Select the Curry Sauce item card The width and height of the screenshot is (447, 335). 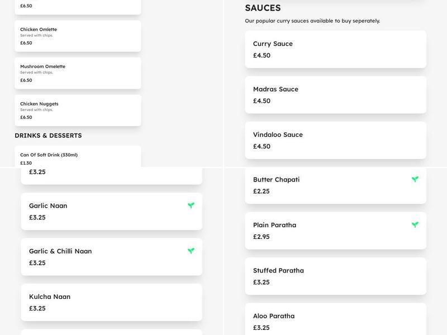[x=335, y=49]
